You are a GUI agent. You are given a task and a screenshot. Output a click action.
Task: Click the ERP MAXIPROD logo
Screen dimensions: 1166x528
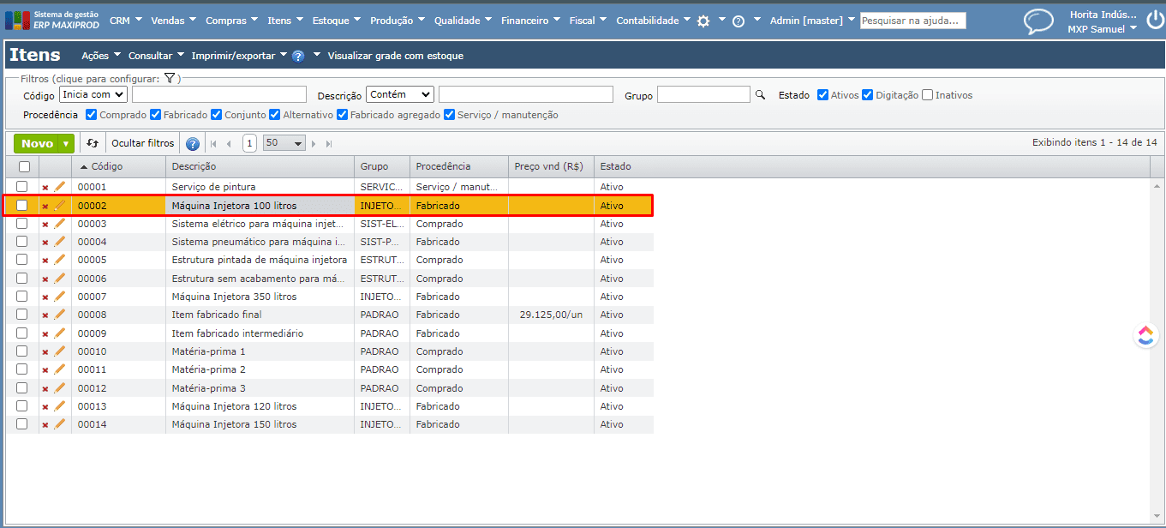click(53, 20)
